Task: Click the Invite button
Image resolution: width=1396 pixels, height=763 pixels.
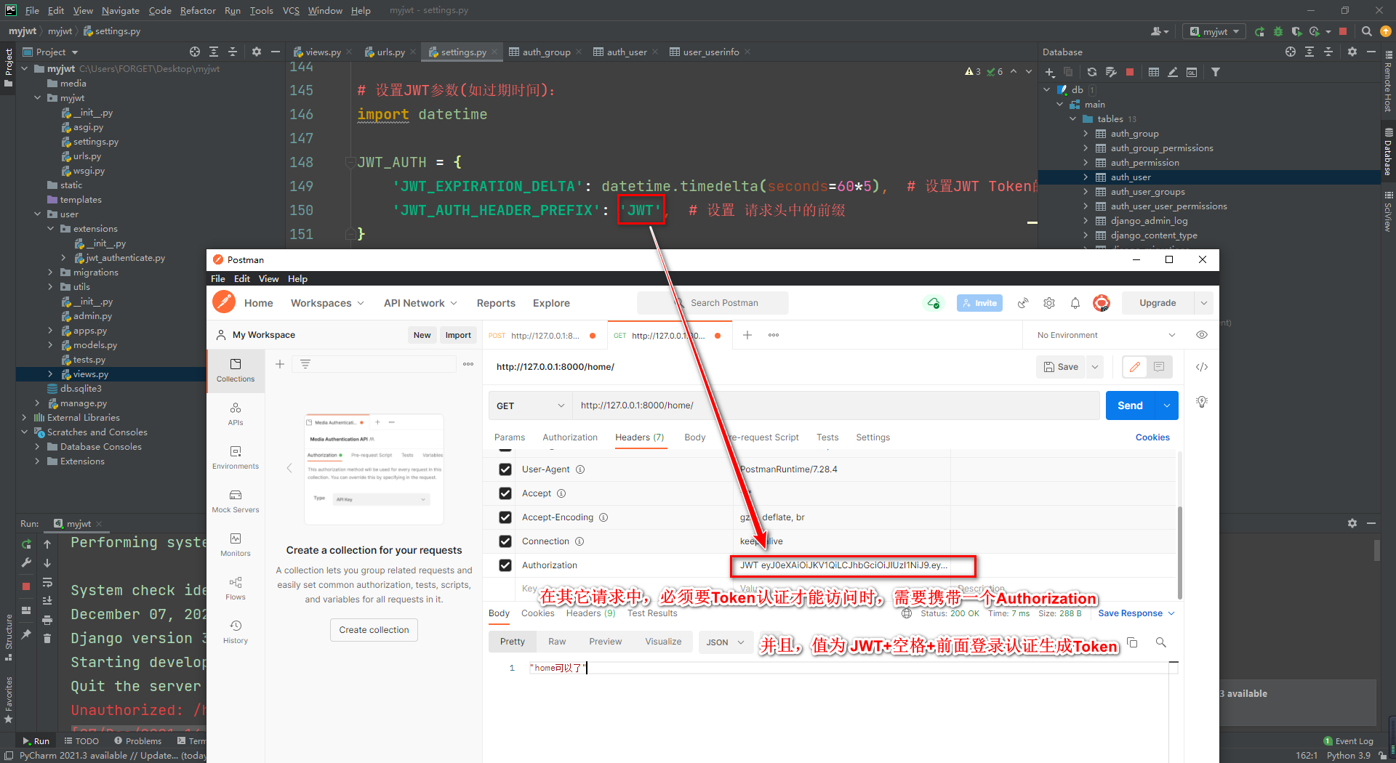Action: (979, 303)
